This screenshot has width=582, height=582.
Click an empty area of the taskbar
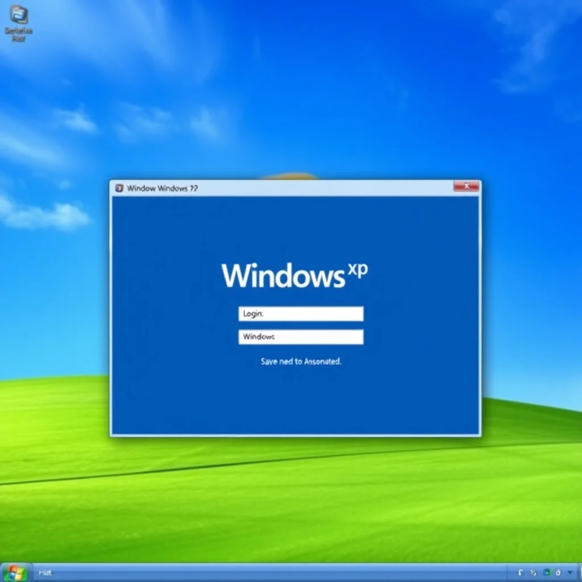coord(278,573)
